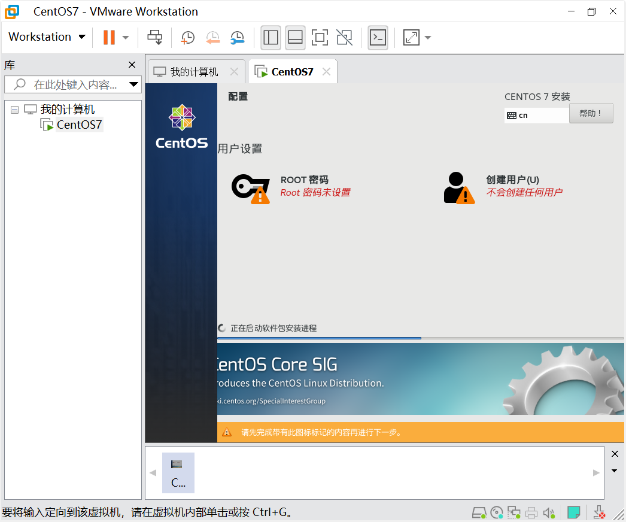The image size is (626, 522).
Task: Revert VM to previous snapshot
Action: click(x=213, y=38)
